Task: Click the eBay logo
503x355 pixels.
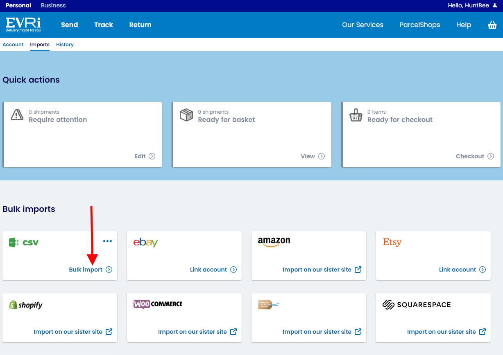Action: coord(145,243)
